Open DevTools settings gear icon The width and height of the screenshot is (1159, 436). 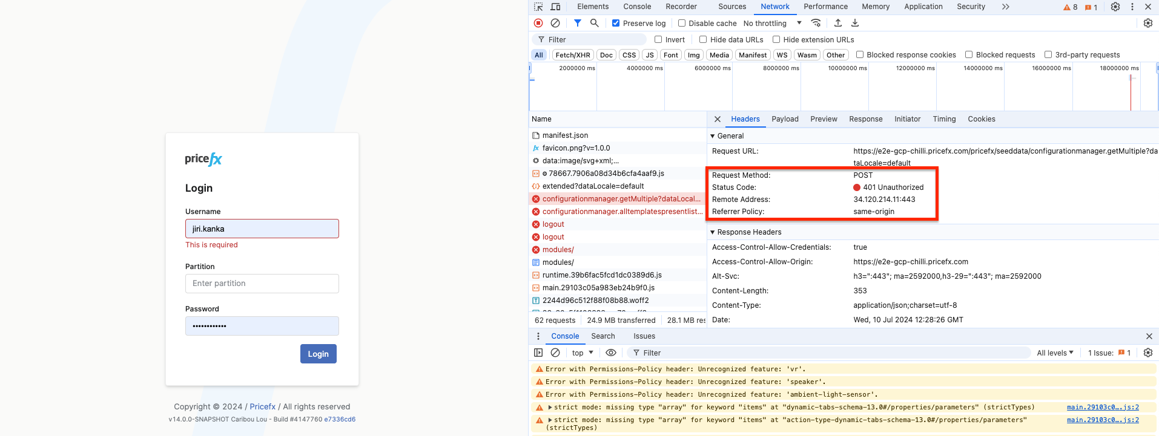click(1115, 7)
